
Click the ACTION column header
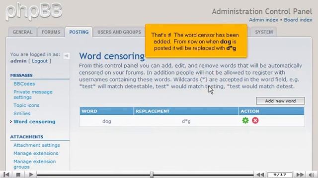tap(272, 111)
